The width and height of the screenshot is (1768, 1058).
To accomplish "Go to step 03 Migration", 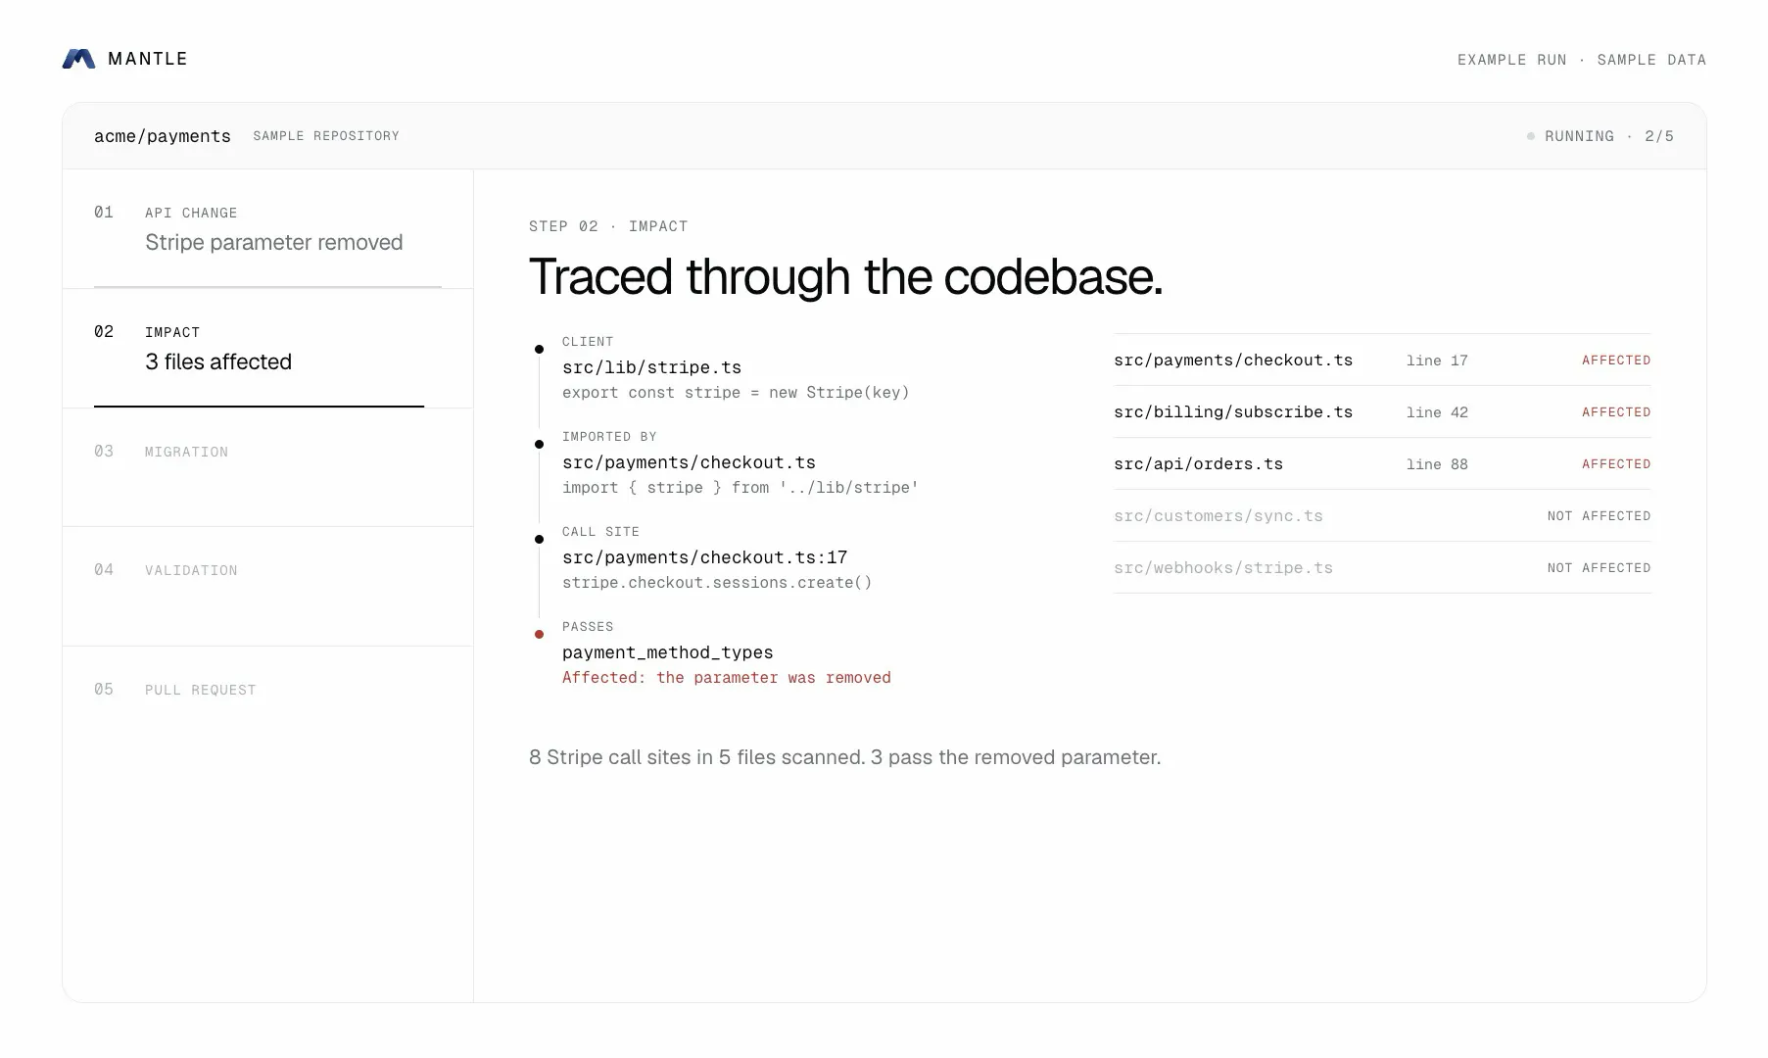I will point(267,467).
